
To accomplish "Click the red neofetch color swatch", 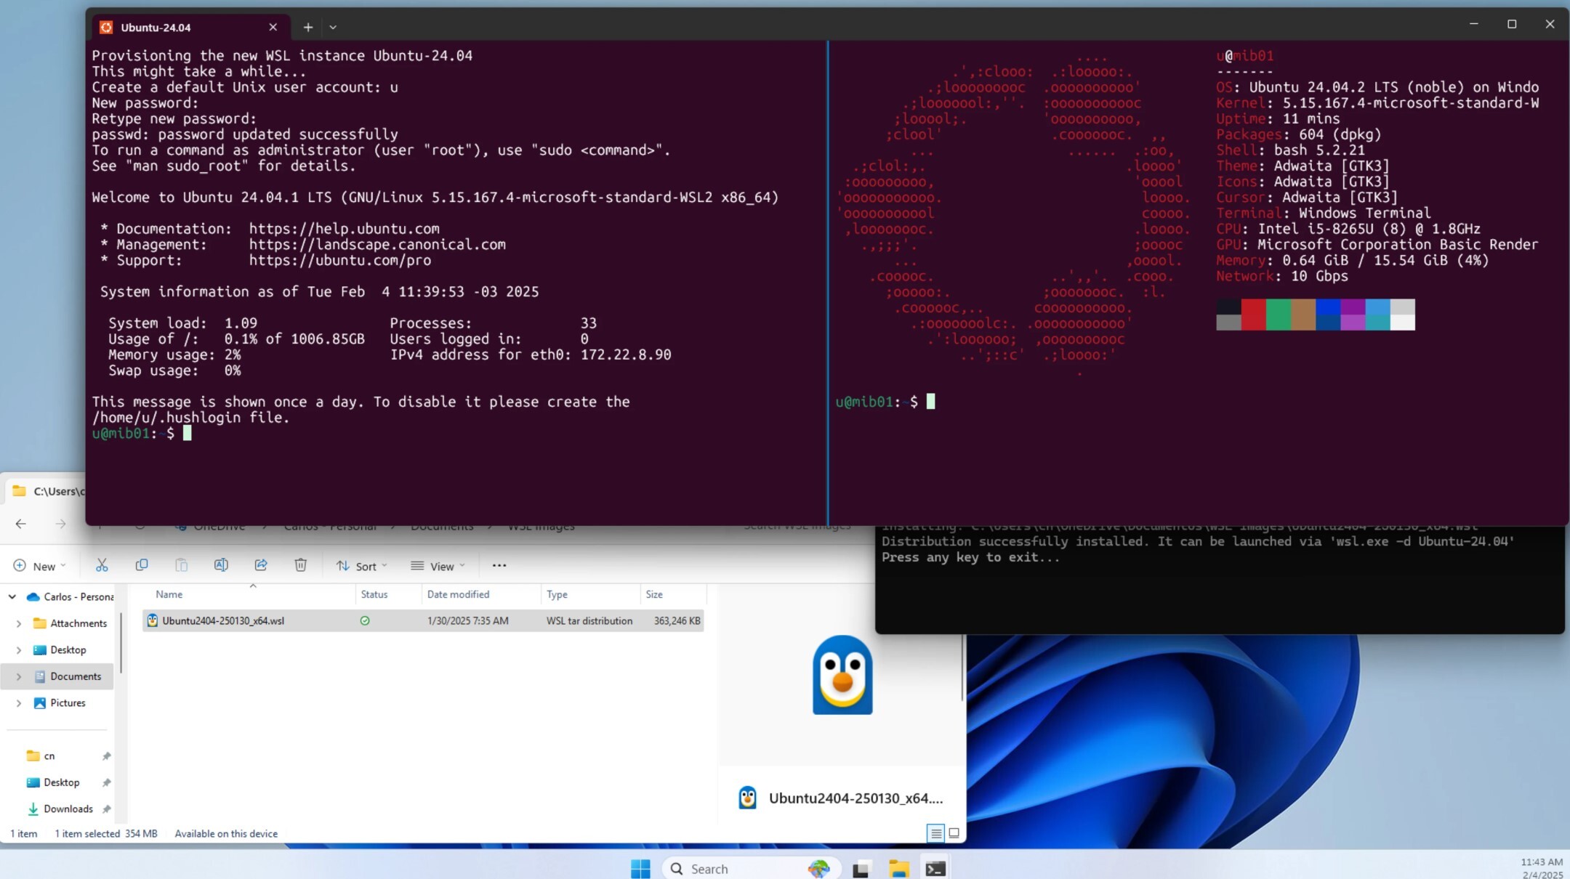I will tap(1255, 314).
